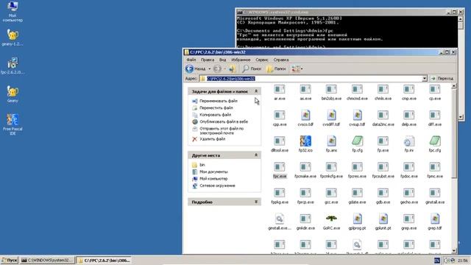Collapse the Другие места panel
The width and height of the screenshot is (471, 265).
tap(256, 155)
